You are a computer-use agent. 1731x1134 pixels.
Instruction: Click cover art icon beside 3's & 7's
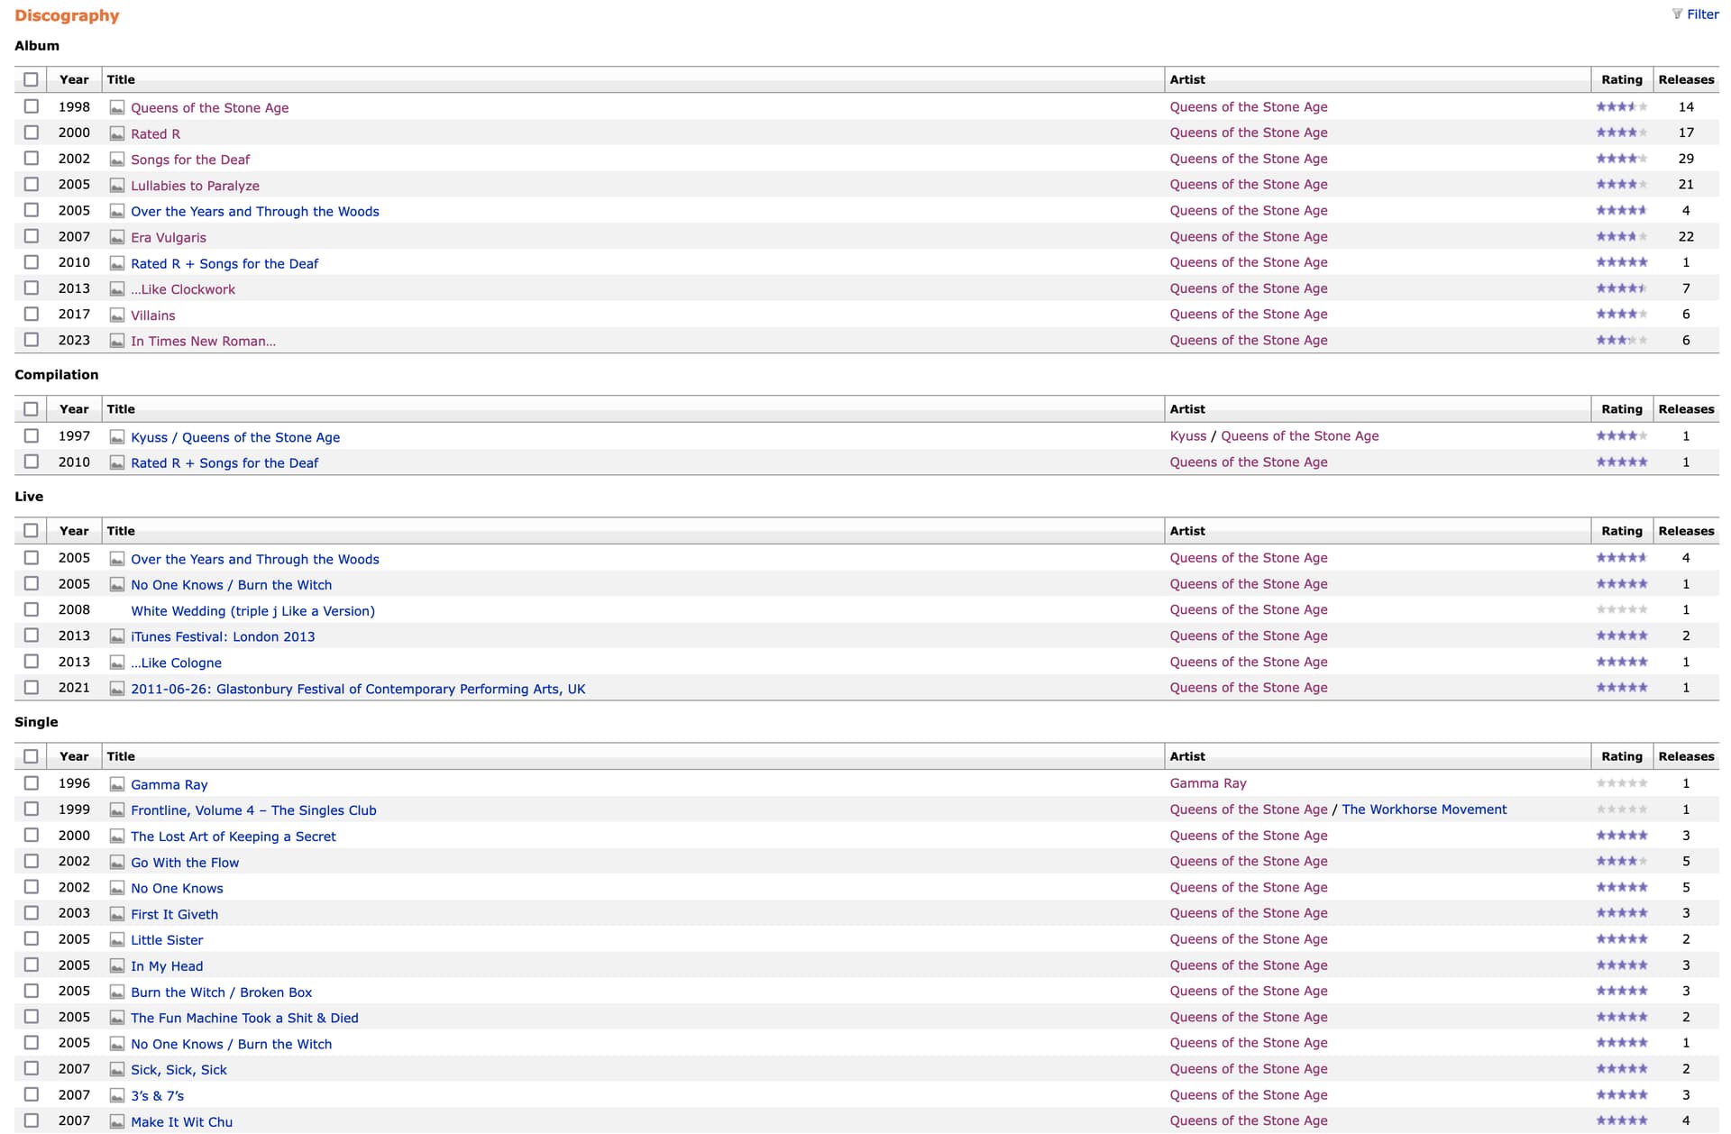[x=117, y=1096]
